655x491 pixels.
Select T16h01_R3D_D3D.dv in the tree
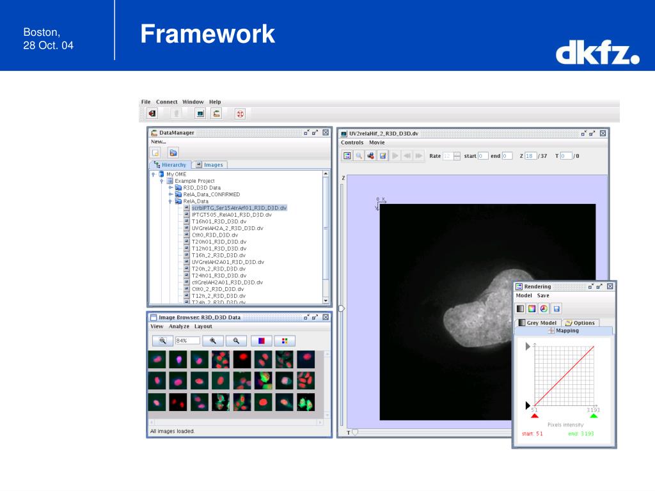pyautogui.click(x=219, y=221)
